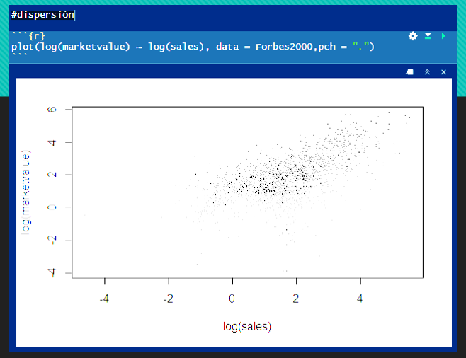Click the pch = "." argument
466x358 pixels.
(343, 47)
